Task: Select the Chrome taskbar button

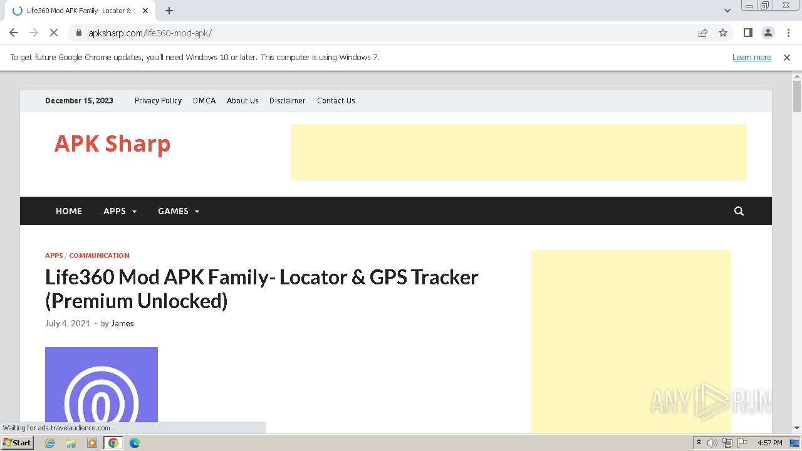Action: coord(113,443)
